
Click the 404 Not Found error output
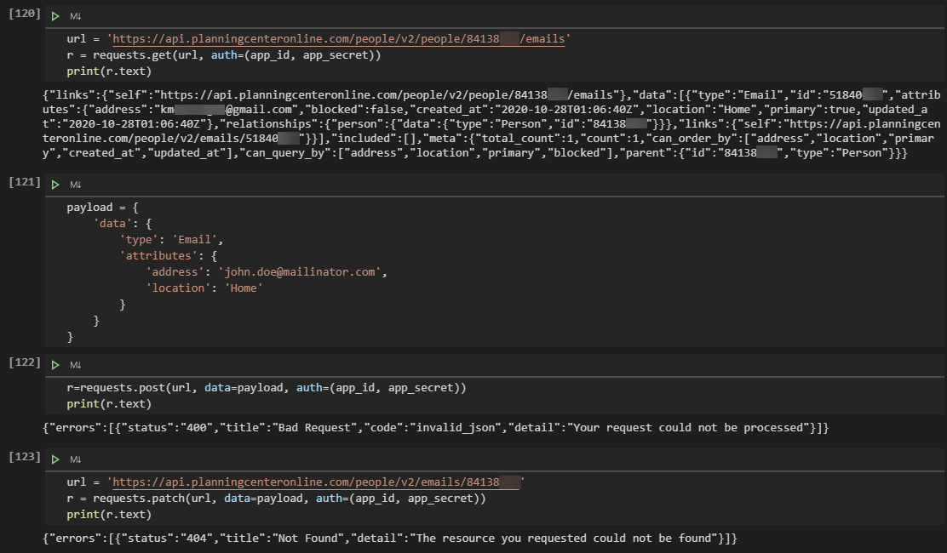390,538
